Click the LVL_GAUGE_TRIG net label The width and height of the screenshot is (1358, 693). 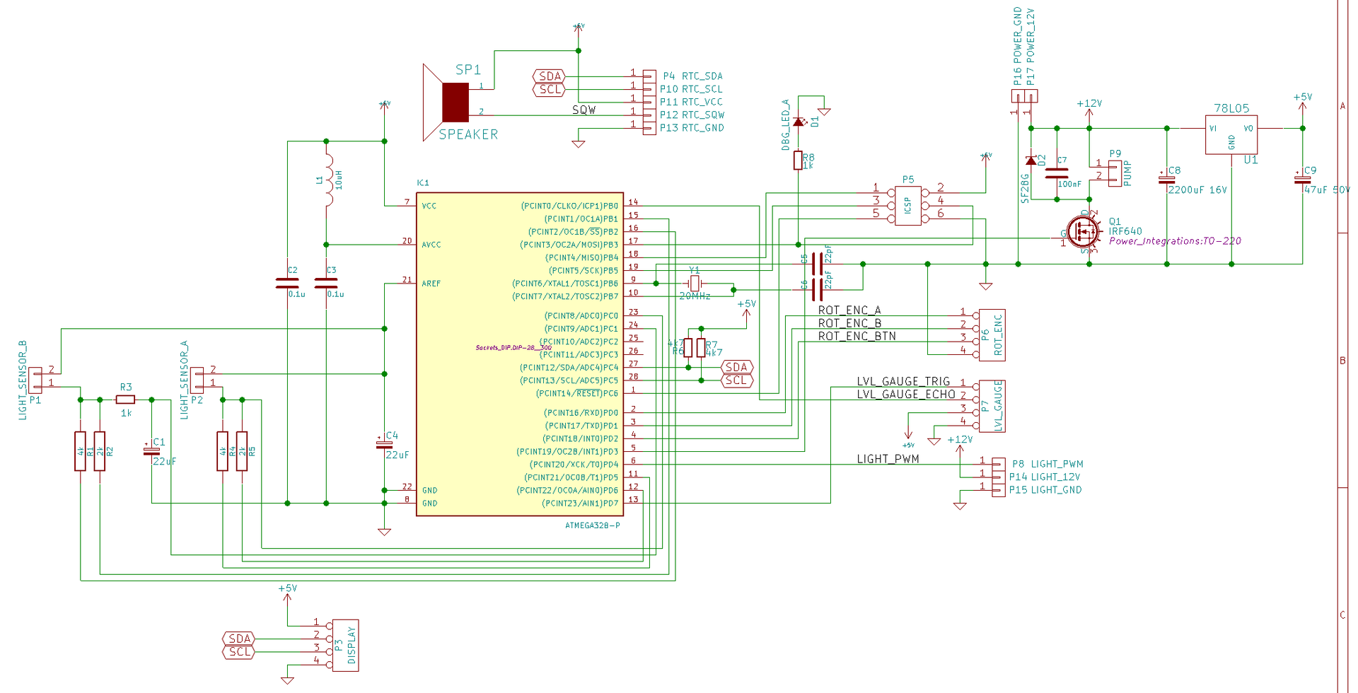pos(903,381)
